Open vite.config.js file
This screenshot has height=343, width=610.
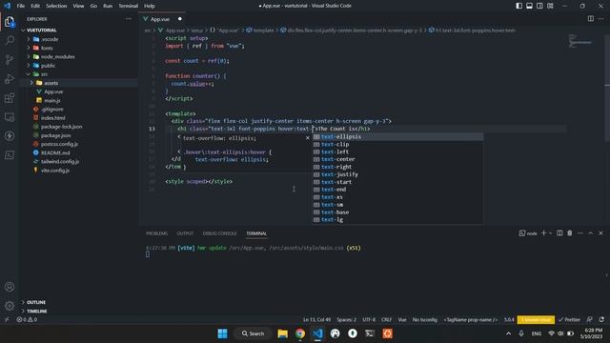pyautogui.click(x=55, y=171)
